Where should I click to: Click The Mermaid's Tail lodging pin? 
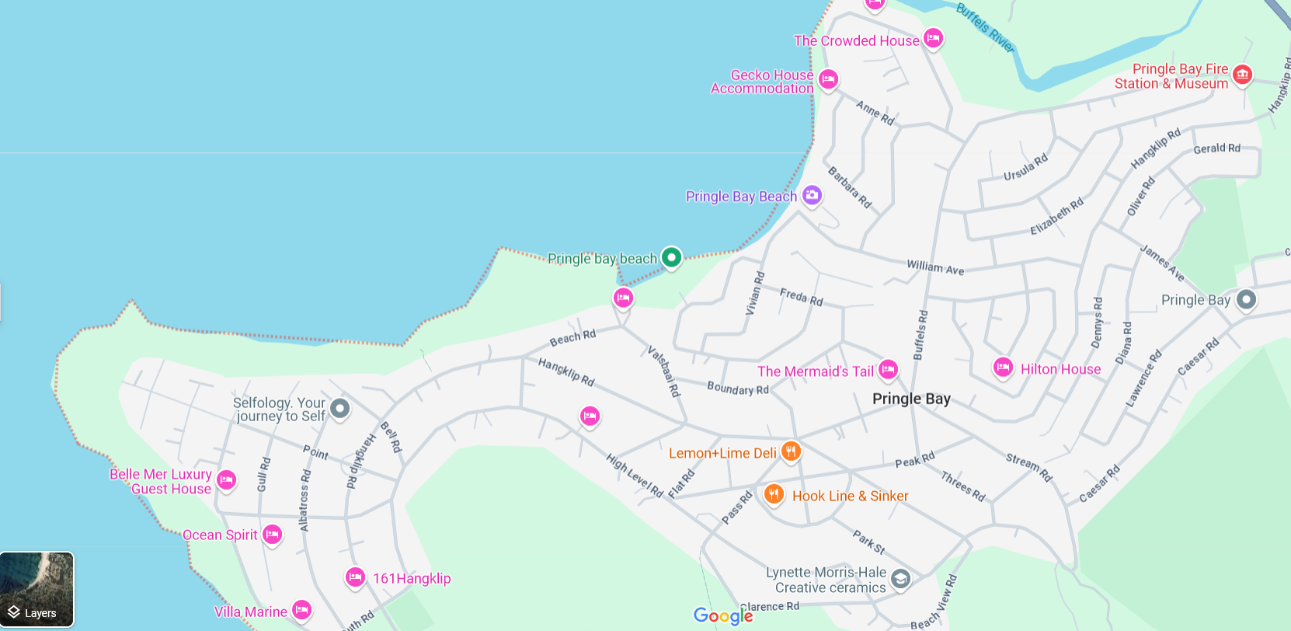click(889, 371)
